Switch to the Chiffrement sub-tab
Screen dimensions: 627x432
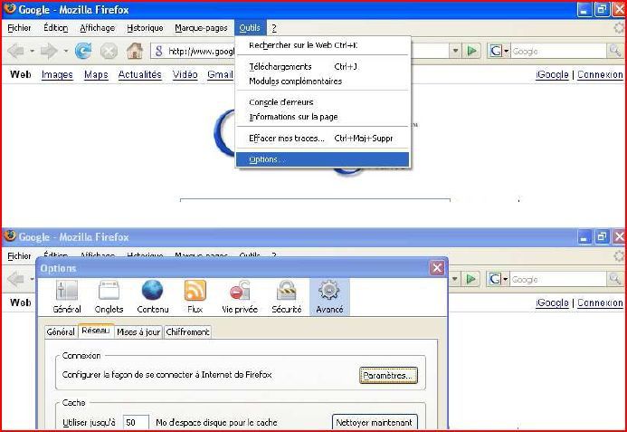click(x=187, y=331)
